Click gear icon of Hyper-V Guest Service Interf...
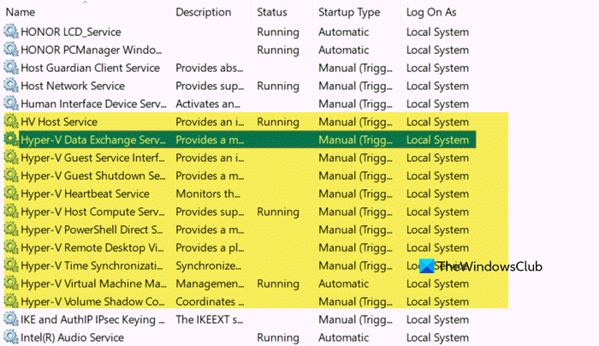This screenshot has height=346, width=599. pos(10,157)
